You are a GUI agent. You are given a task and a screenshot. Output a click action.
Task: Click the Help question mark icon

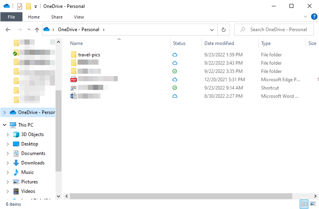[x=314, y=17]
